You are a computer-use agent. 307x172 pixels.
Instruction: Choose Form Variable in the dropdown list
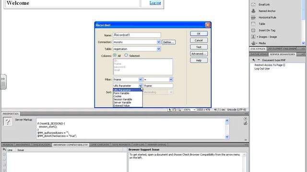click(128, 93)
